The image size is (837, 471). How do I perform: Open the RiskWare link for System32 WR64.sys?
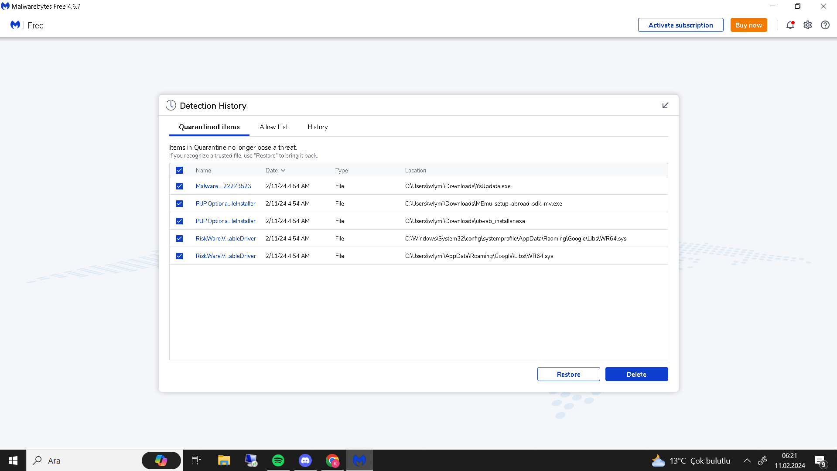pos(226,238)
